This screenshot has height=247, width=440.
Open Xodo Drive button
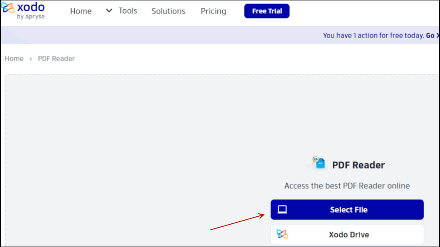pyautogui.click(x=347, y=234)
